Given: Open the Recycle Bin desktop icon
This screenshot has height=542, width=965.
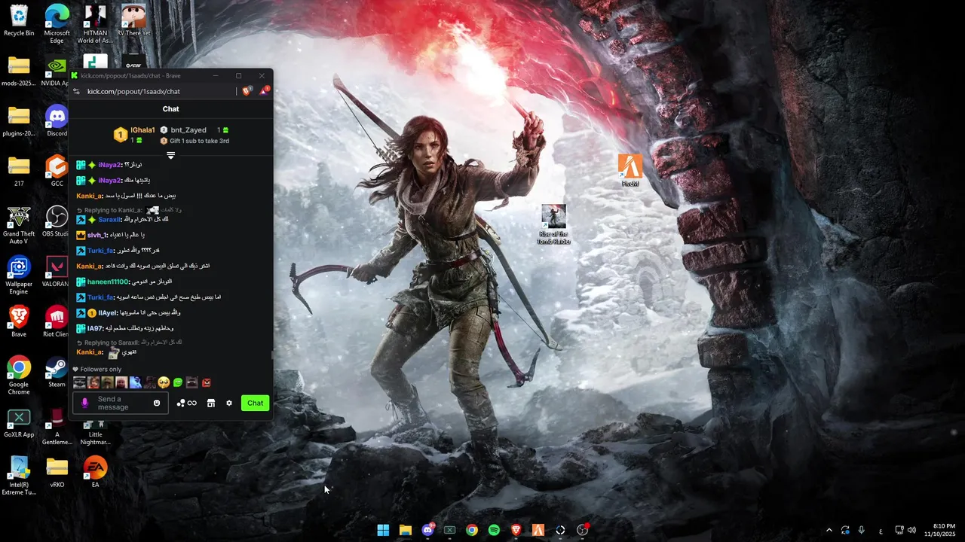Looking at the screenshot, I should (19, 20).
